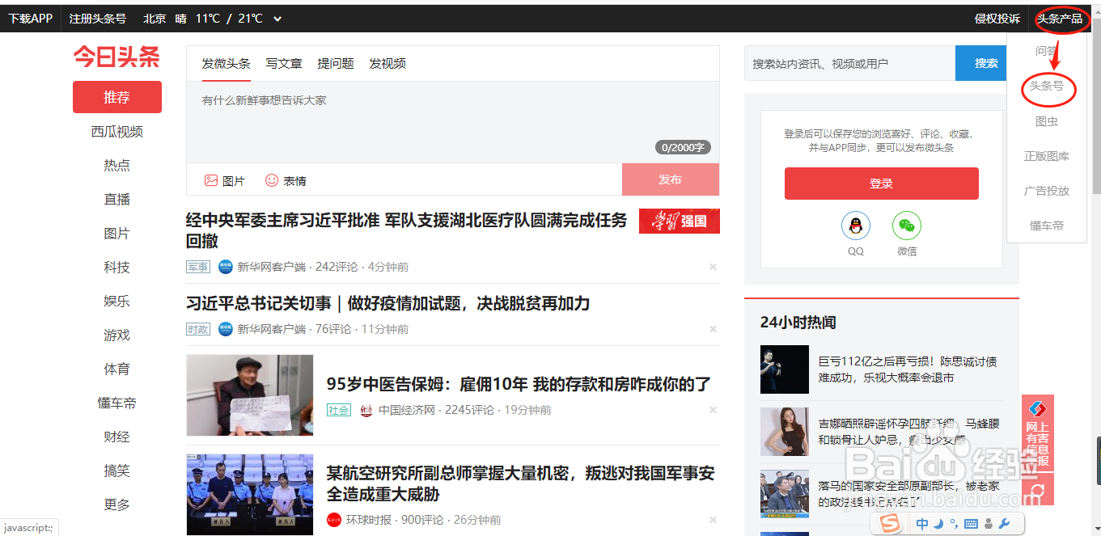Viewport: 1101px width, 536px height.
Task: Open the 吉娜晒照辟谣 hot news thumbnail
Action: pyautogui.click(x=785, y=432)
